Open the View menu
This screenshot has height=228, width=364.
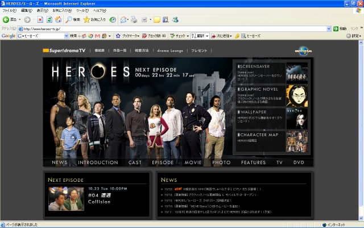coord(42,10)
